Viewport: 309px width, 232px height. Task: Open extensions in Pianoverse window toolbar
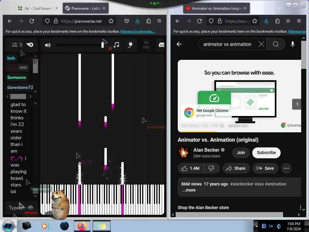pos(148,21)
